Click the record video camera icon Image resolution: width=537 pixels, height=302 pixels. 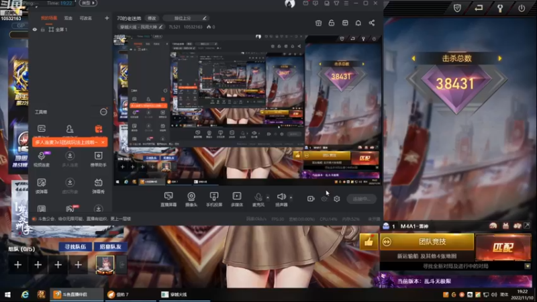[x=311, y=199]
